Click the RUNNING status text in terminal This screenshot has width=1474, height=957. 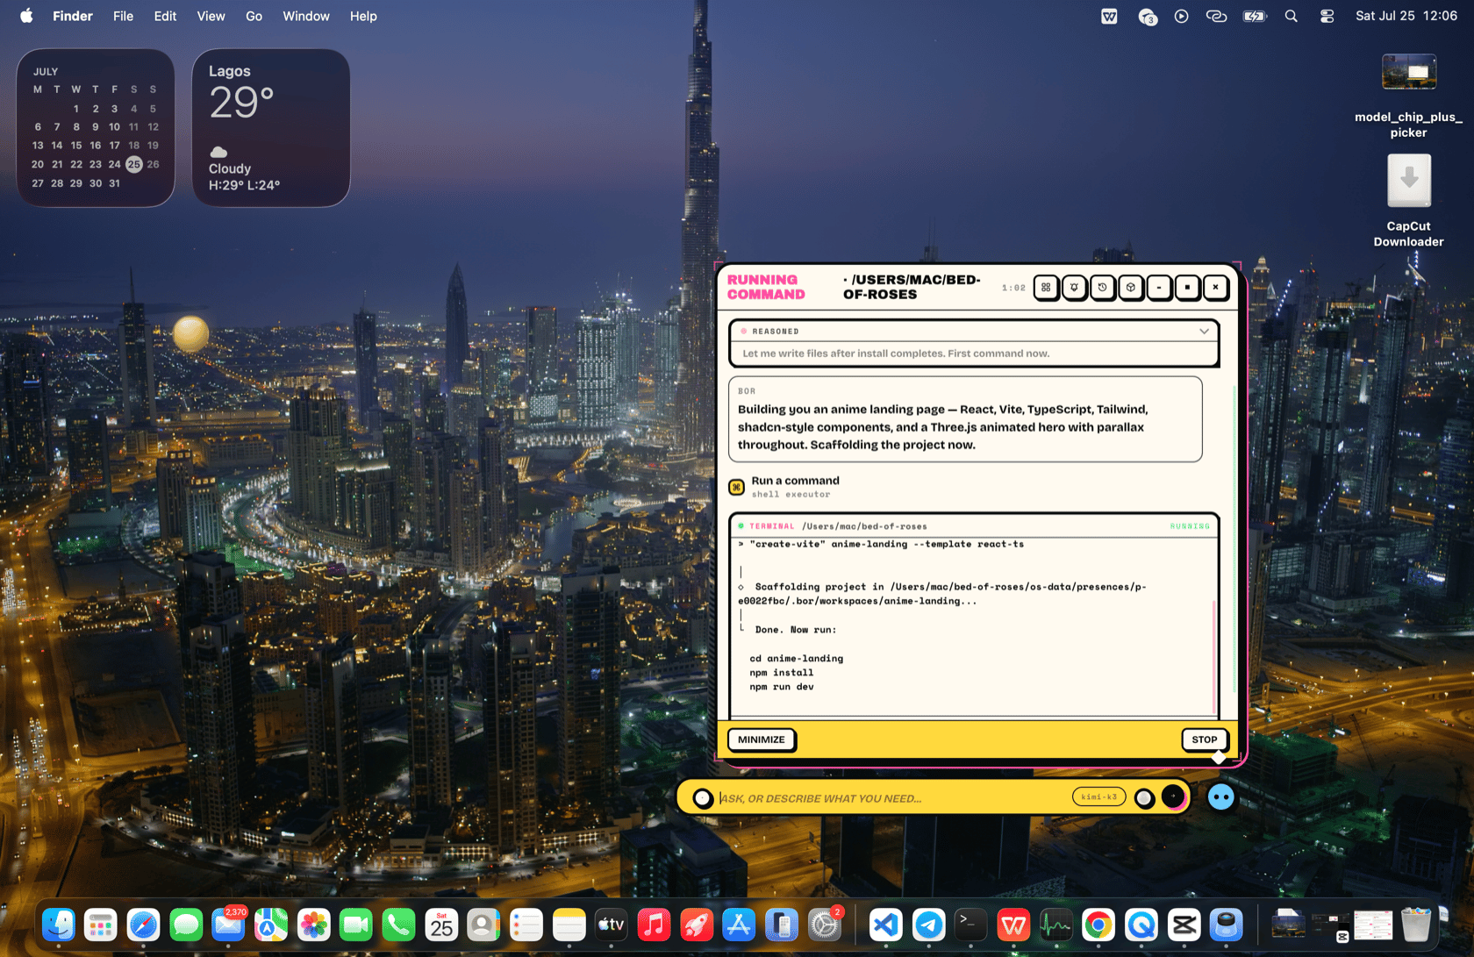point(1190,526)
